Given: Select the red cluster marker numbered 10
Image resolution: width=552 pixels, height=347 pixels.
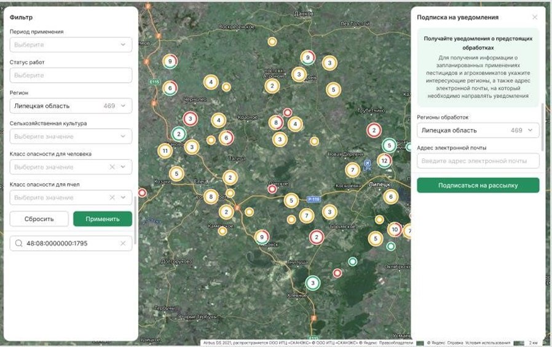Looking at the screenshot, I should tap(395, 230).
